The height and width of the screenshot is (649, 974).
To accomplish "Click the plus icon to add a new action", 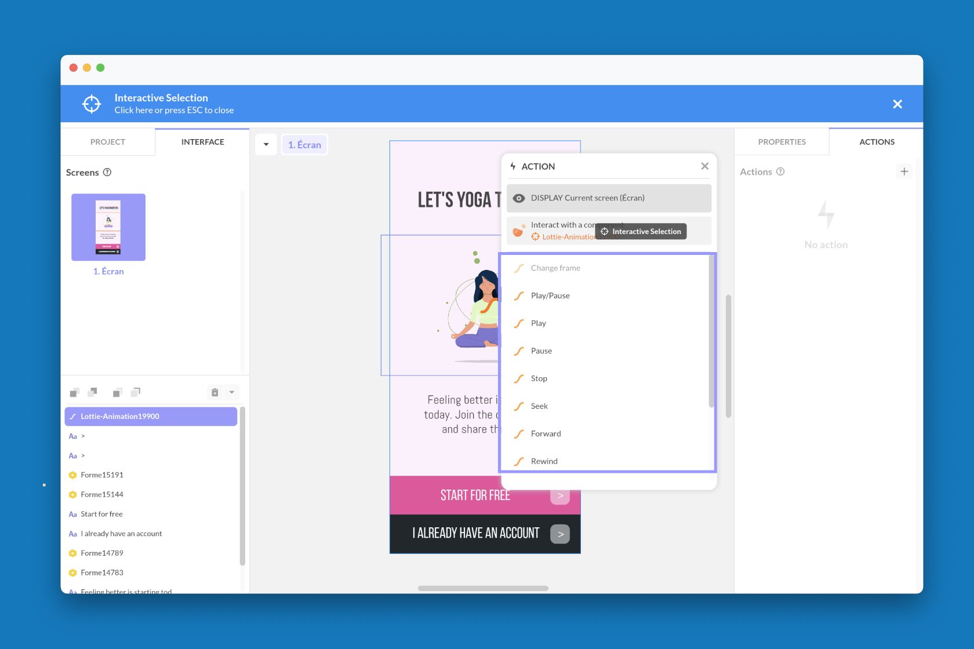I will click(904, 172).
